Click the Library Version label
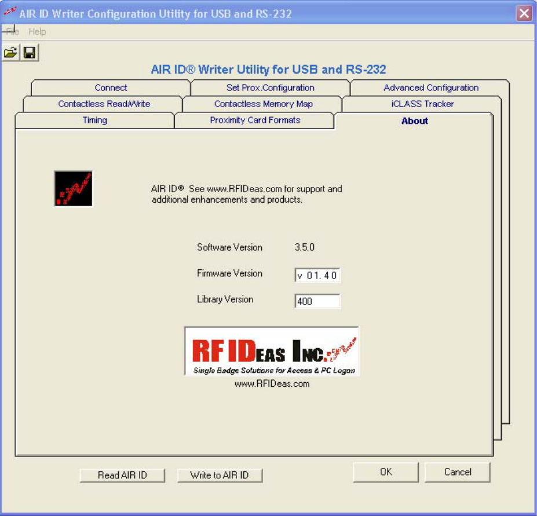537x516 pixels. [x=225, y=299]
